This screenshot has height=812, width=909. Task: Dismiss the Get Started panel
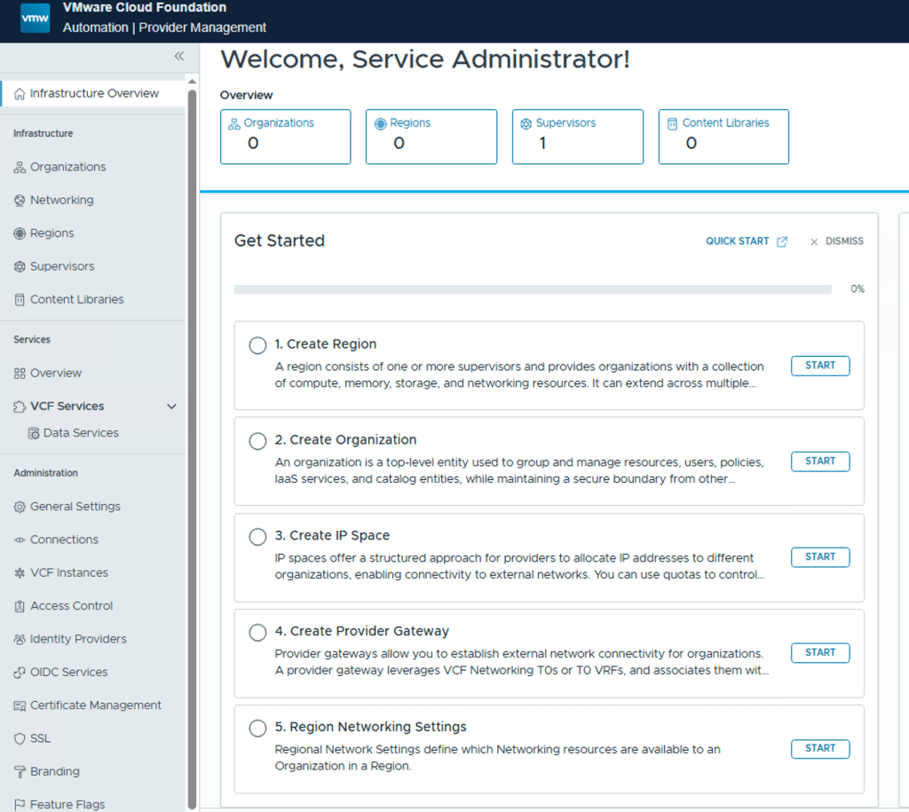pos(836,241)
